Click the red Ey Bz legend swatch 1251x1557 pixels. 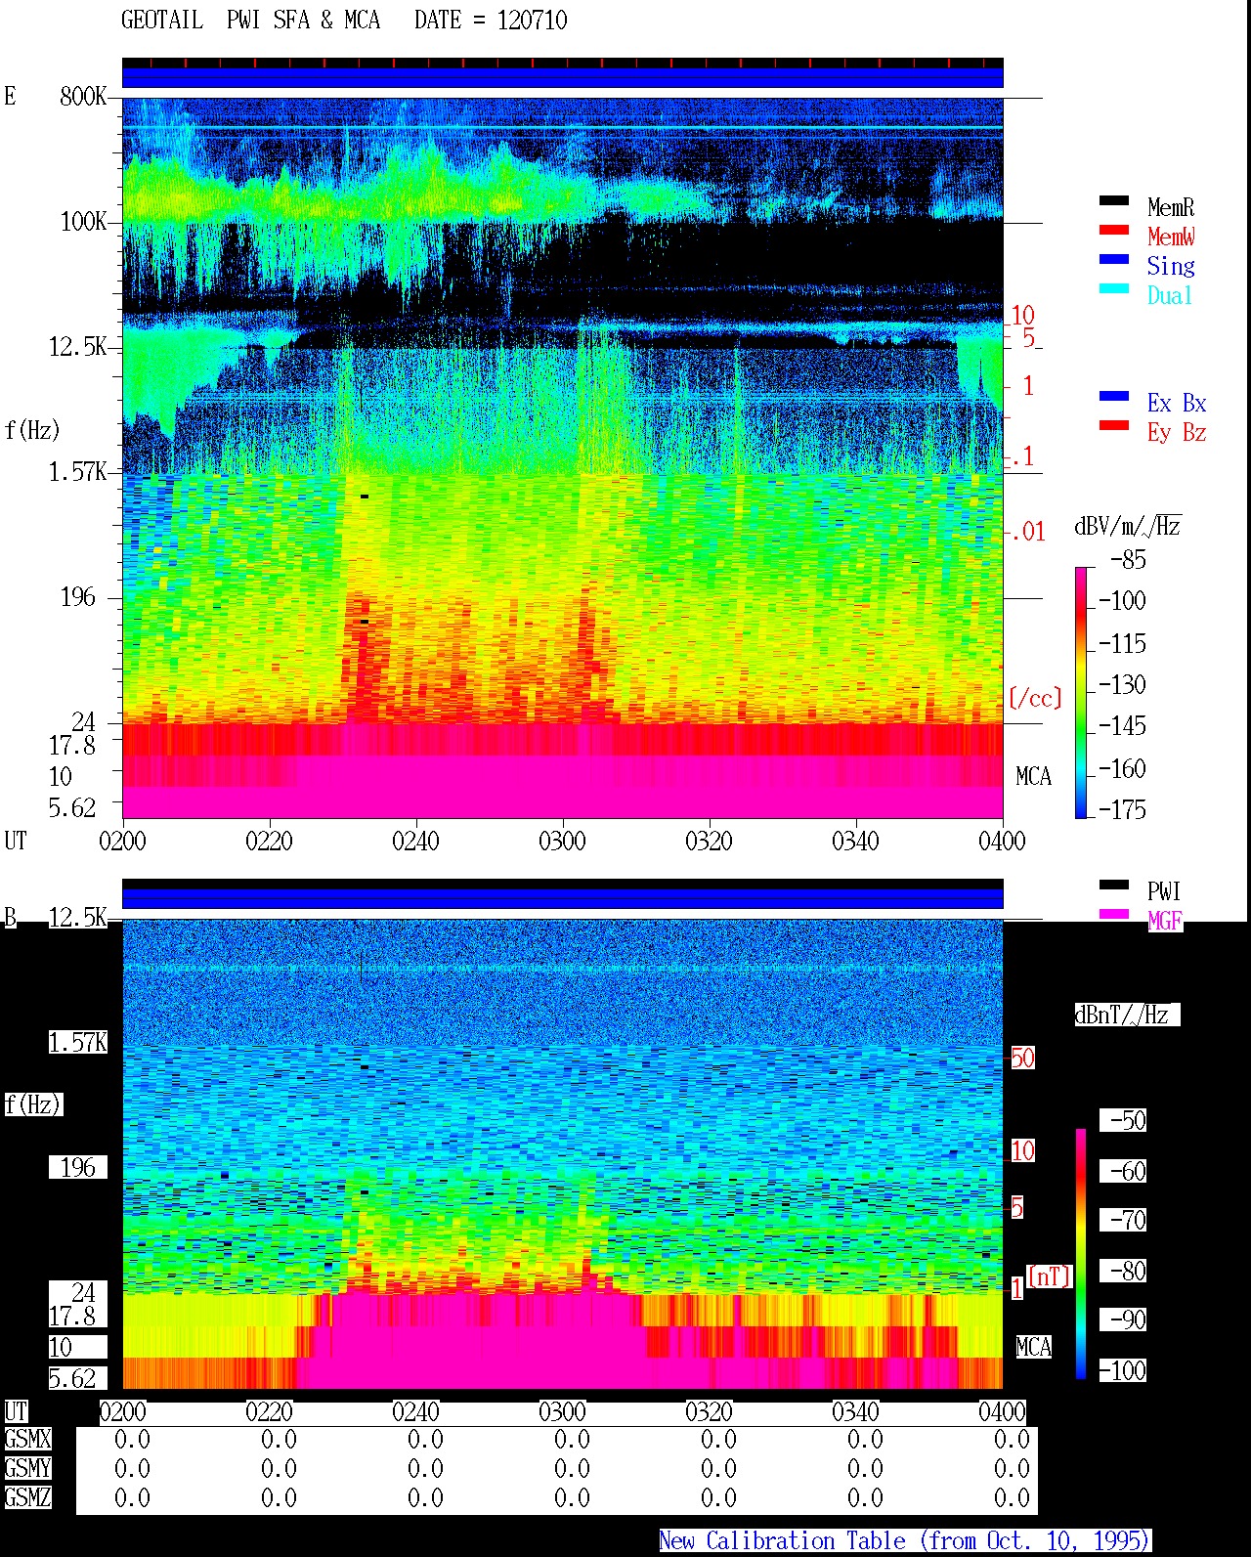click(x=1113, y=425)
